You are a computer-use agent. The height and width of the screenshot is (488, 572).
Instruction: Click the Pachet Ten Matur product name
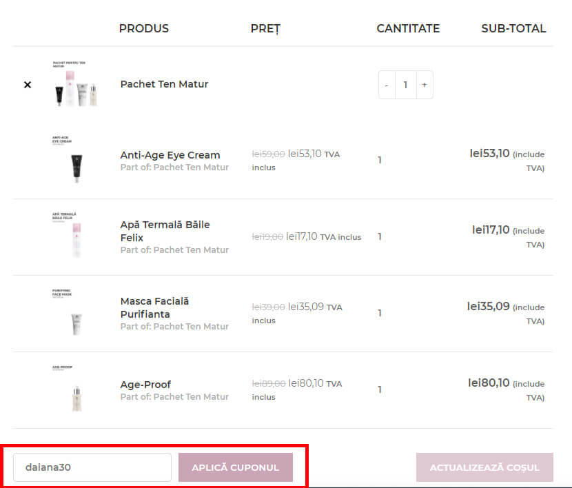pos(164,84)
